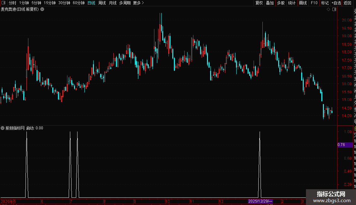Open the 统计 statistics tool
This screenshot has height=205, width=356.
(292, 3)
